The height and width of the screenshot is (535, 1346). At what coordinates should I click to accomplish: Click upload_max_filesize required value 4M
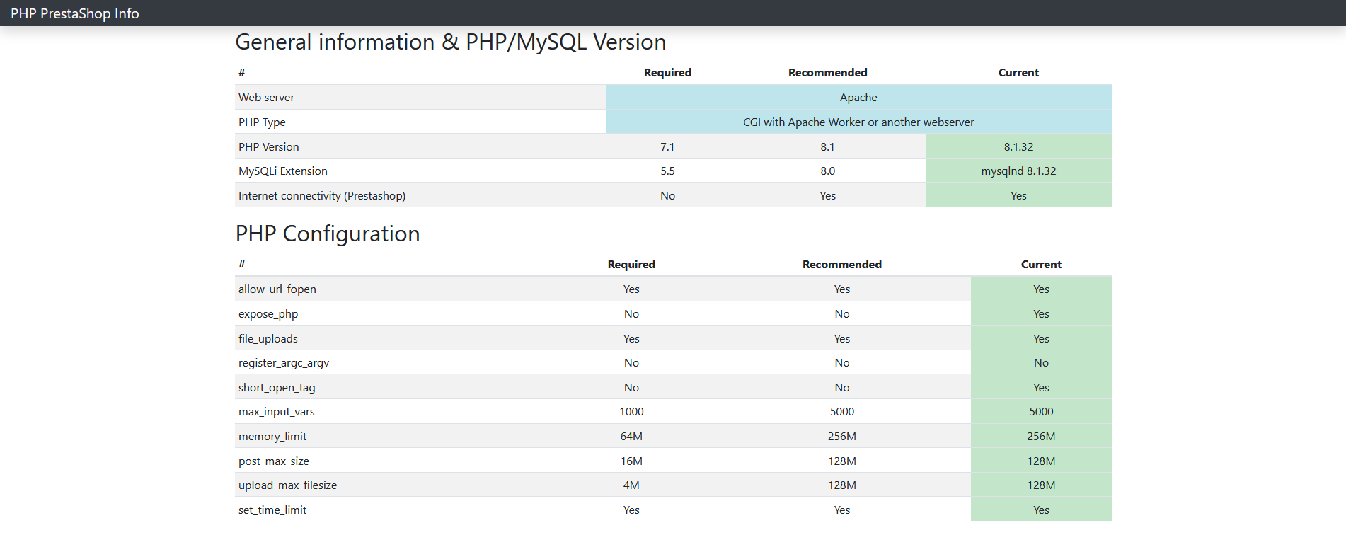631,485
